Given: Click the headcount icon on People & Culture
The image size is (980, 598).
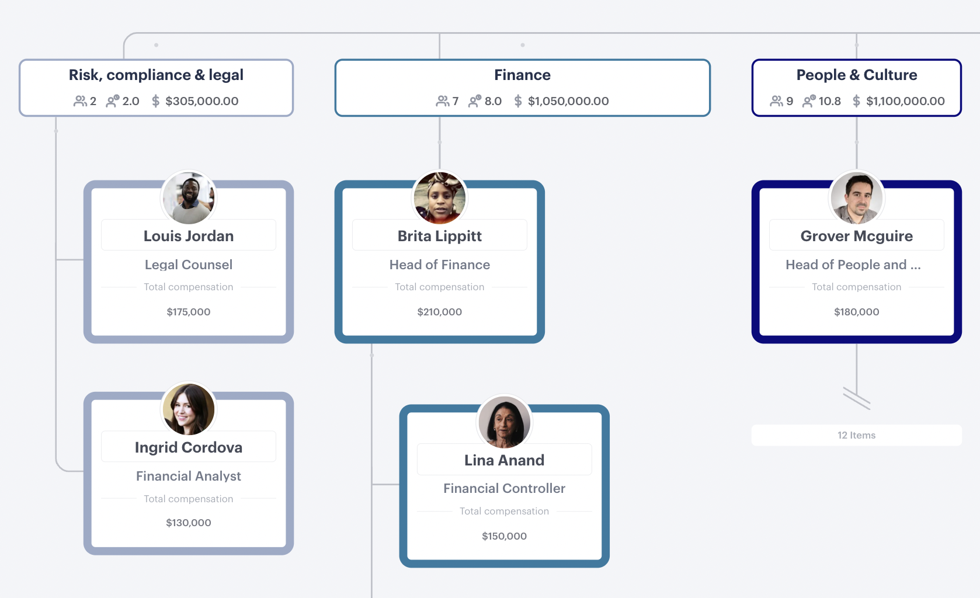Looking at the screenshot, I should 777,100.
